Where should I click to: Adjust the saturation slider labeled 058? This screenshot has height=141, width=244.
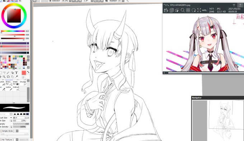(13, 35)
